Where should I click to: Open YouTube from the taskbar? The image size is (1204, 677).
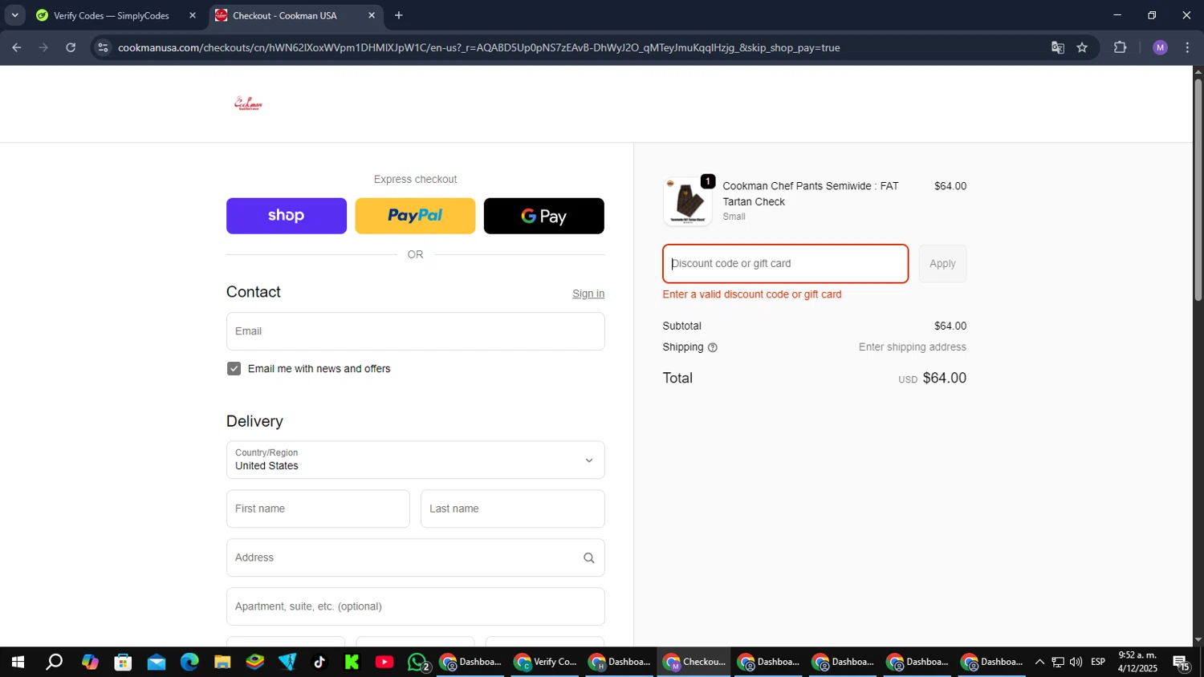(x=384, y=663)
